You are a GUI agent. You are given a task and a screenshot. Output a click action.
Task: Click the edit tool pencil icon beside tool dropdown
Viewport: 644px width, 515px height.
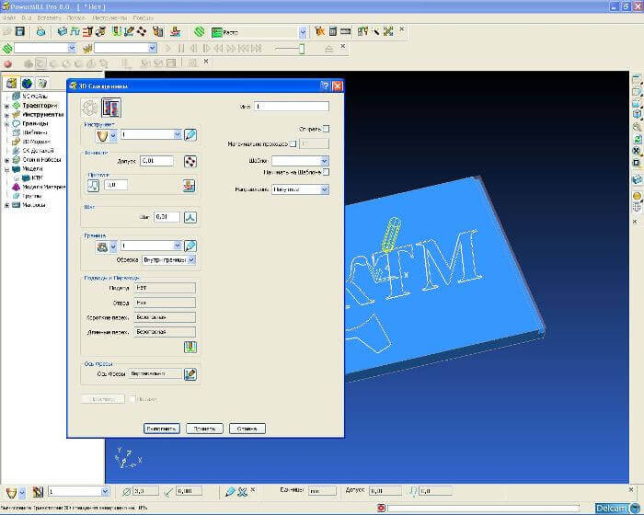[x=190, y=134]
